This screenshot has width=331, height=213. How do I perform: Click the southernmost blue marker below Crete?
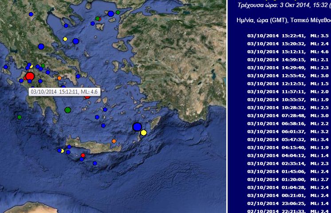point(95,163)
